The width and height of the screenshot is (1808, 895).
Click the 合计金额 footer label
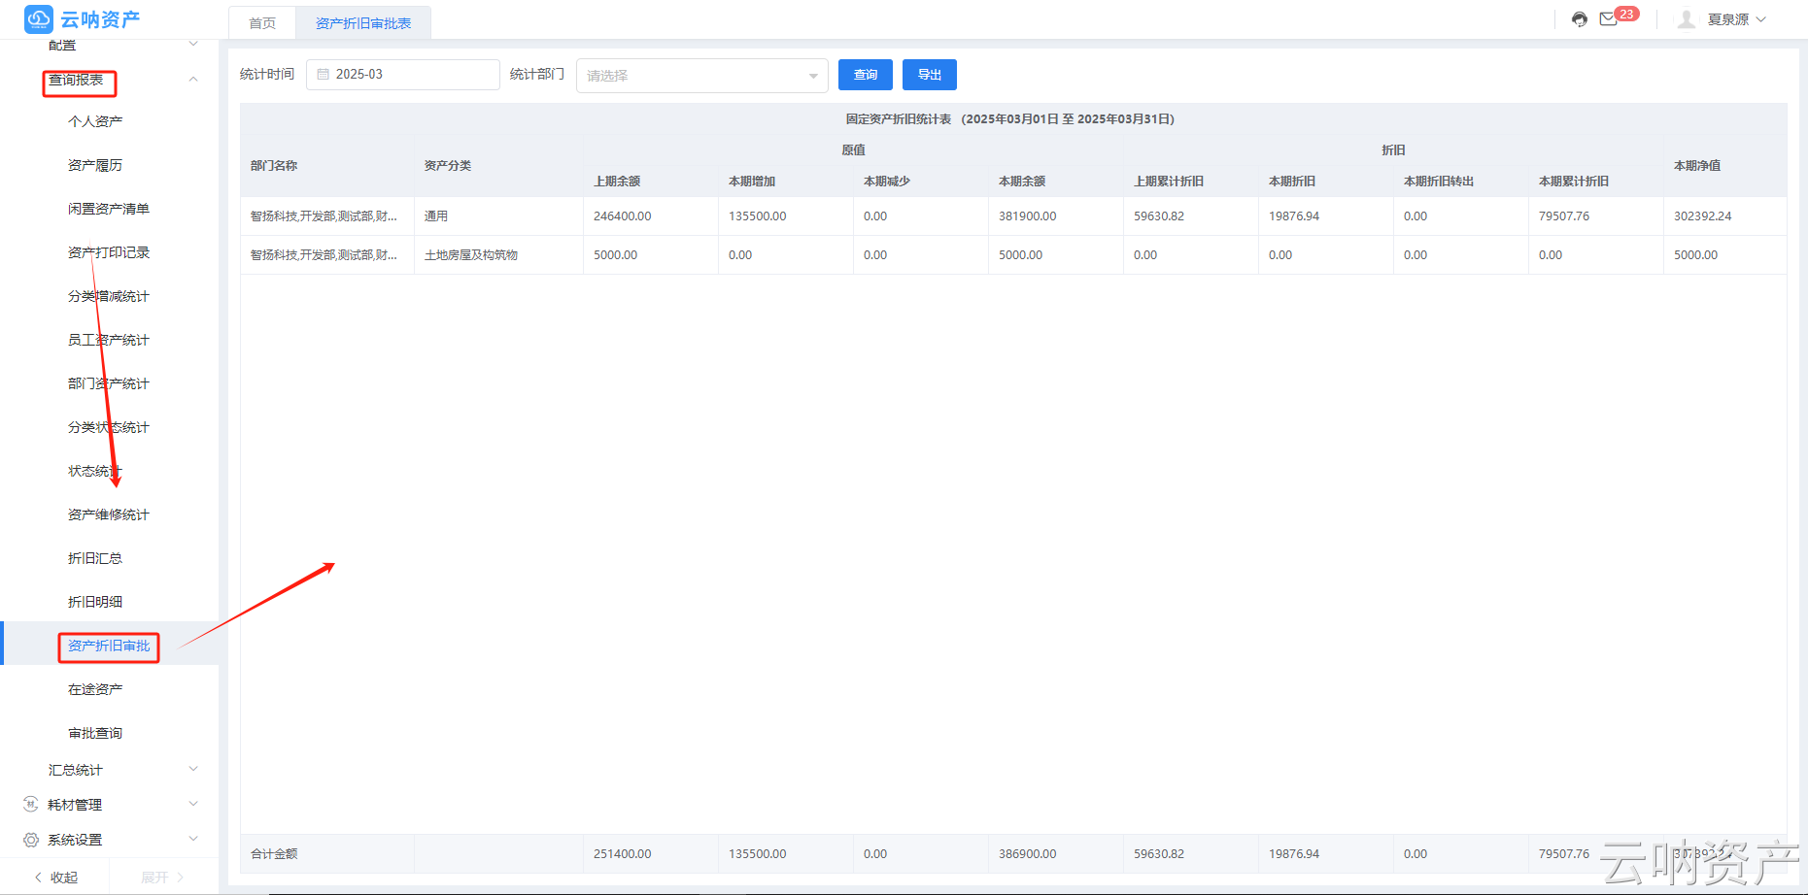pyautogui.click(x=274, y=854)
